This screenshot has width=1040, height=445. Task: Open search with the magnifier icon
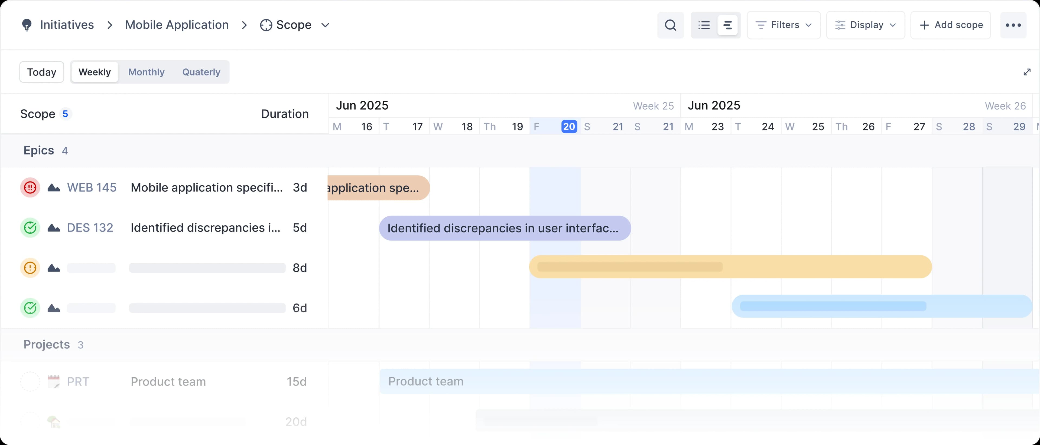point(670,25)
